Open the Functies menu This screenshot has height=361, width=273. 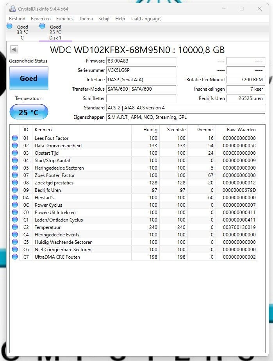pyautogui.click(x=65, y=19)
